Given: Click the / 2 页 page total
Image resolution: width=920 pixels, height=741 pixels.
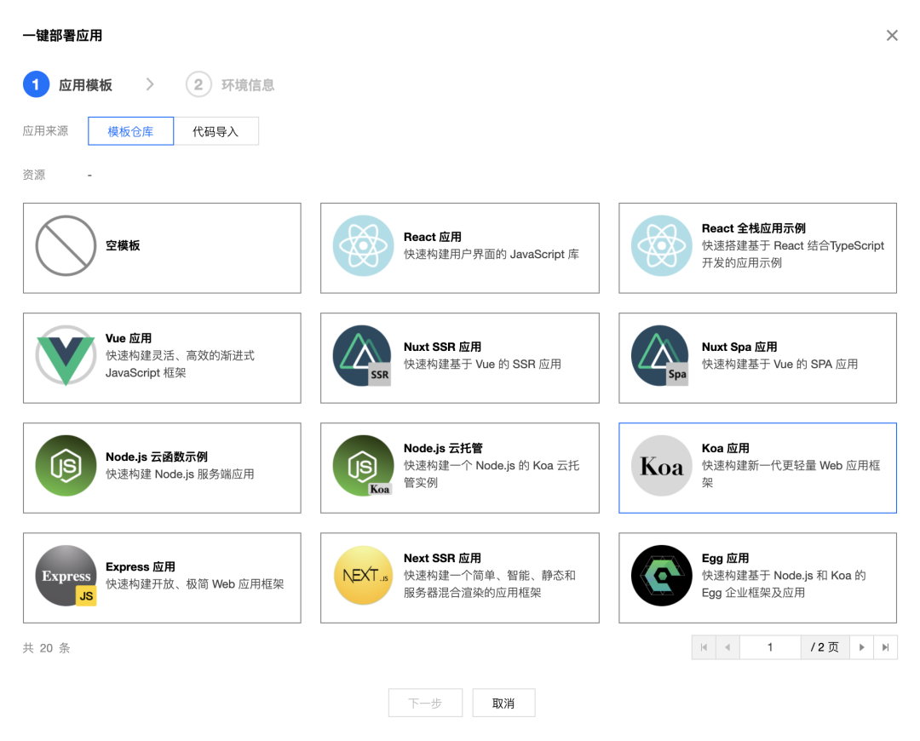Looking at the screenshot, I should [825, 647].
